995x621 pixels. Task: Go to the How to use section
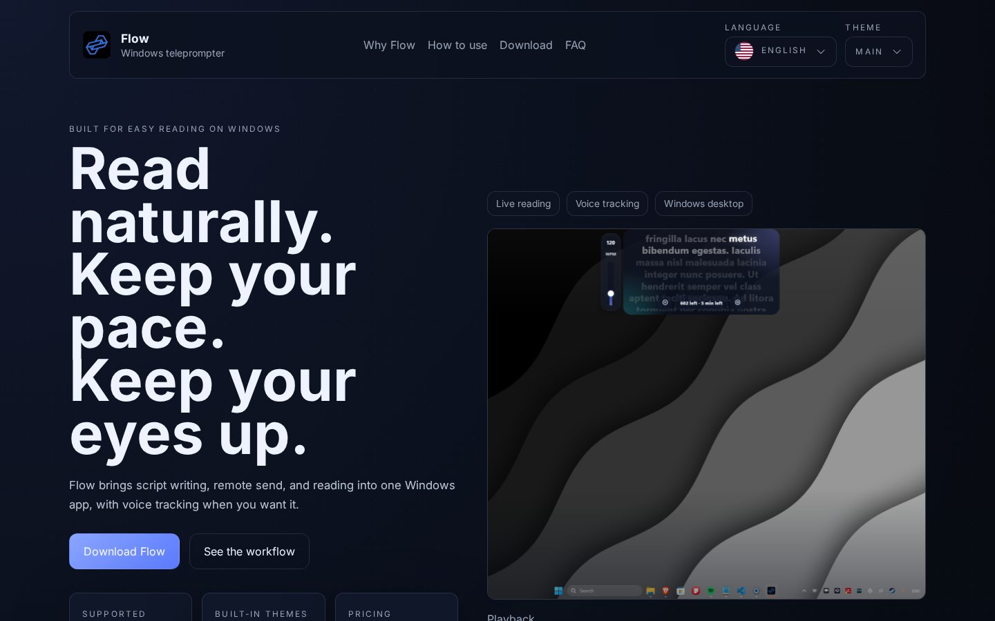457,45
